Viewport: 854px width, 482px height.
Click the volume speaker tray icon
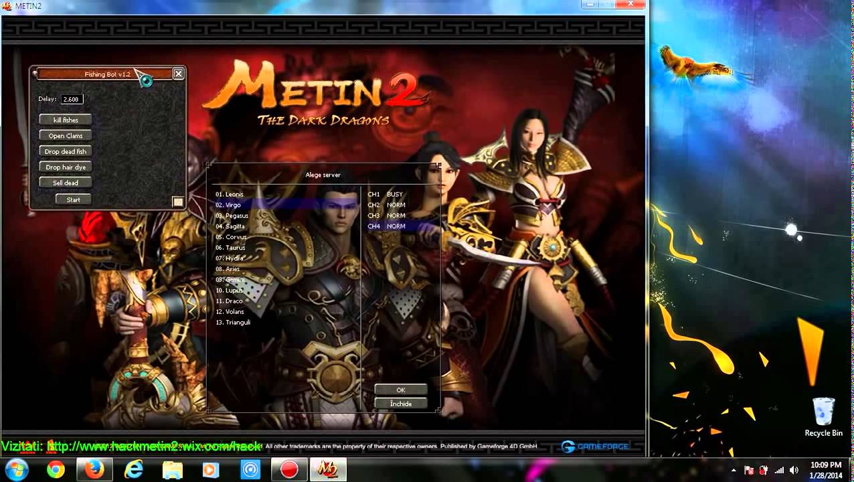[x=794, y=471]
